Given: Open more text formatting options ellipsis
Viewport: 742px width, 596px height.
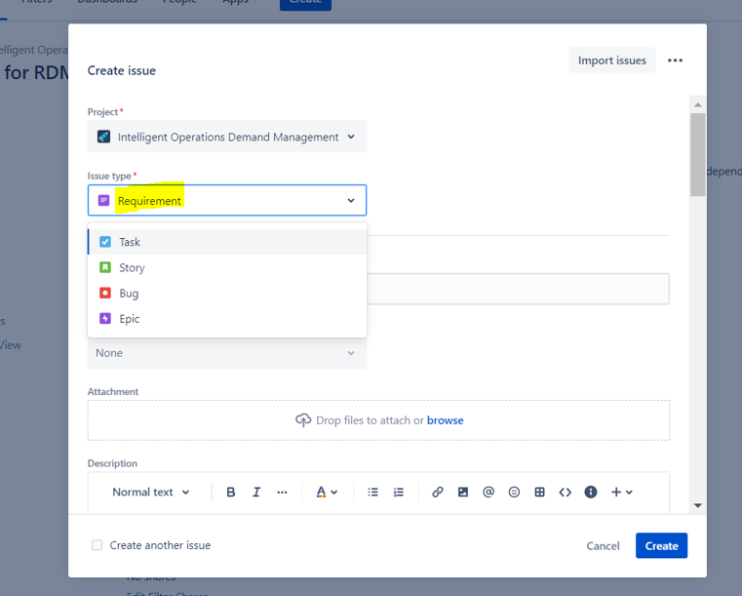Looking at the screenshot, I should 282,493.
